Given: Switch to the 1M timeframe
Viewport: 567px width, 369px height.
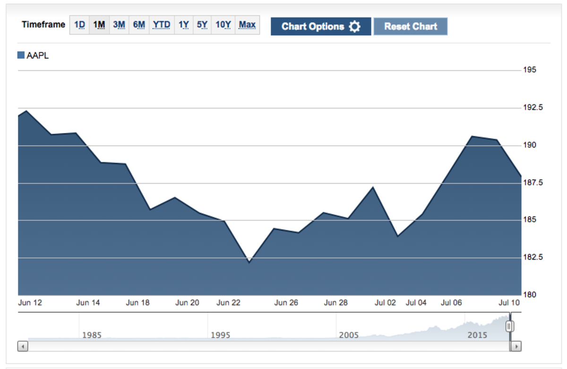Looking at the screenshot, I should pyautogui.click(x=99, y=25).
